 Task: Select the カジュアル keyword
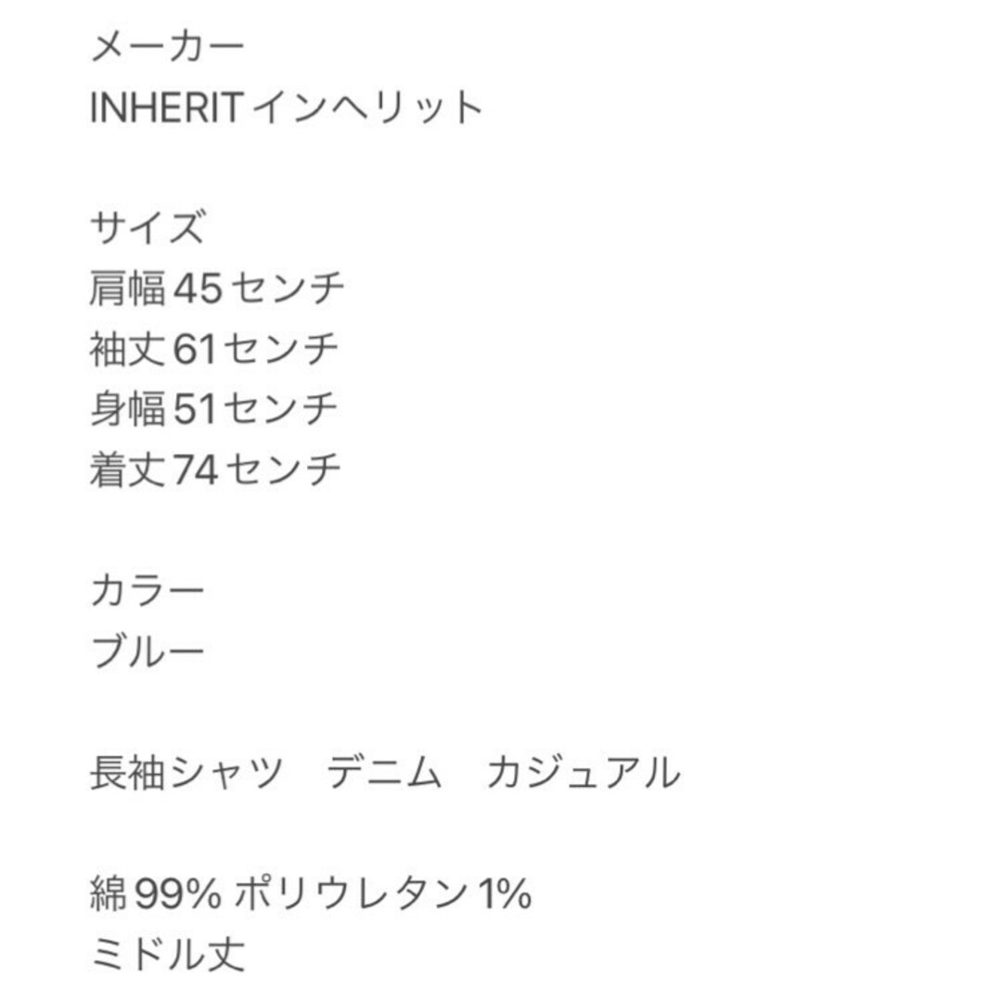pyautogui.click(x=583, y=772)
